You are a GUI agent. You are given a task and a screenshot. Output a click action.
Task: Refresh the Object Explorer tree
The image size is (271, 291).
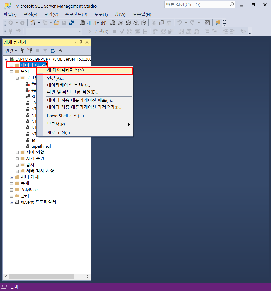(53, 51)
